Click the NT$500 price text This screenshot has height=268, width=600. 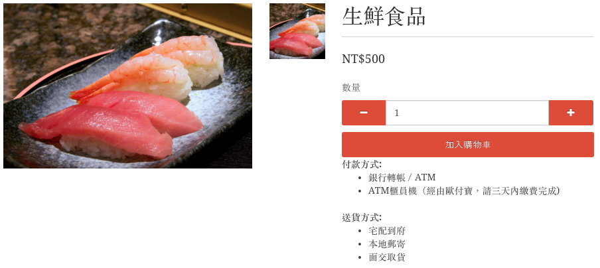[x=363, y=59]
